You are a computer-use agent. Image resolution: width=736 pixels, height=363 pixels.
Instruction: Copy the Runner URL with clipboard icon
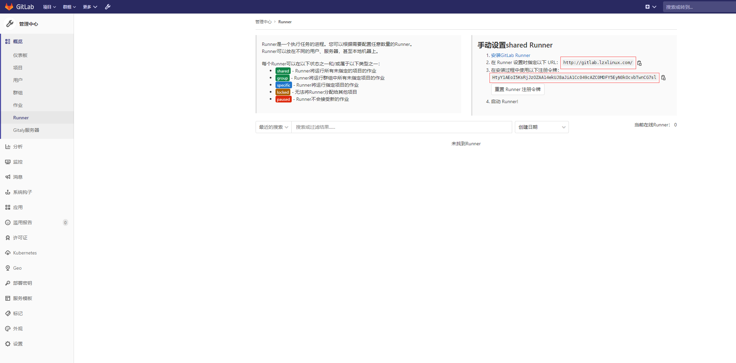point(639,63)
